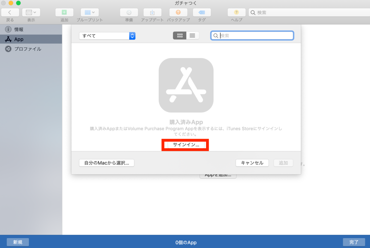Click the 0個のApp status text
The height and width of the screenshot is (248, 370).
click(186, 242)
